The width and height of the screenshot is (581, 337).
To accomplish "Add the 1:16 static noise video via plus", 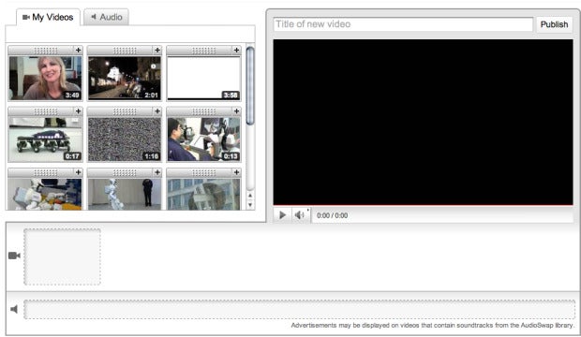I will coord(157,111).
